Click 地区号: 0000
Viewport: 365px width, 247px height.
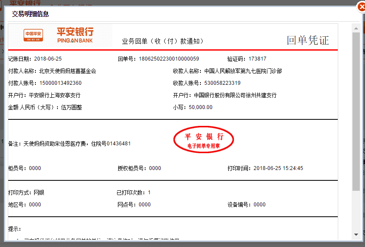pyautogui.click(x=25, y=205)
